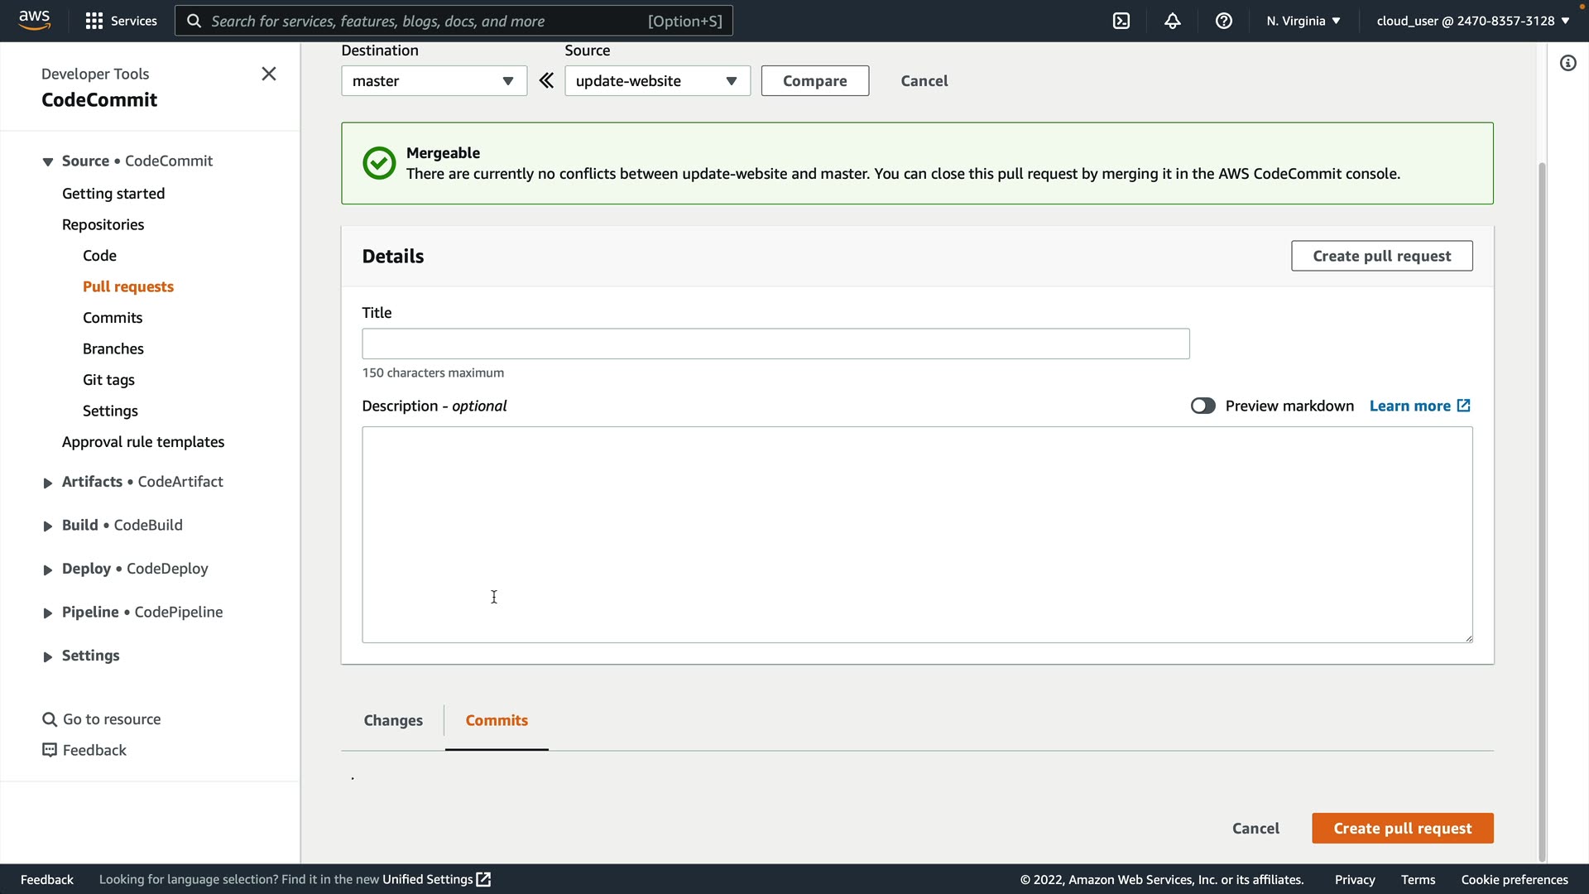Click into the Title input field
The width and height of the screenshot is (1589, 894).
click(775, 344)
